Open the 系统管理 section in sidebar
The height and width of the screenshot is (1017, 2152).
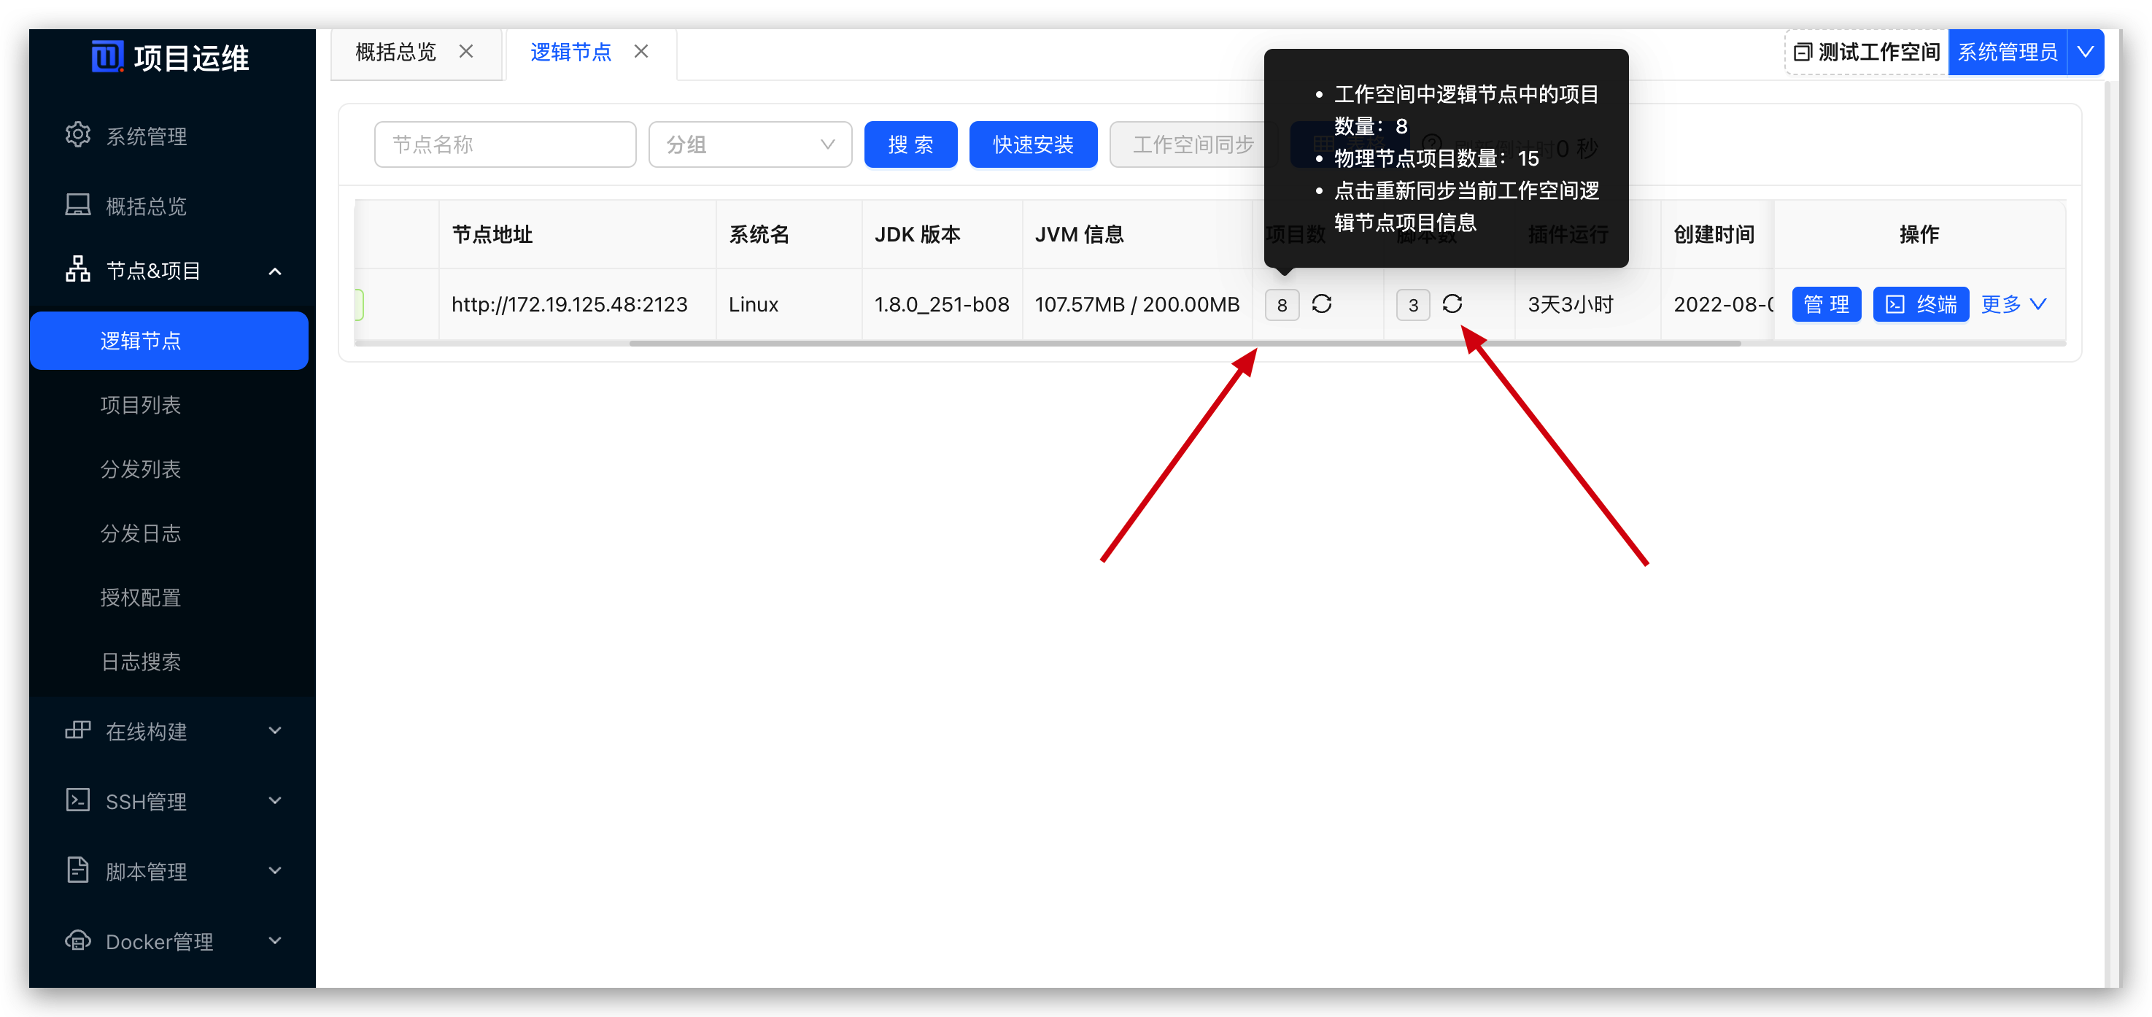click(79, 136)
